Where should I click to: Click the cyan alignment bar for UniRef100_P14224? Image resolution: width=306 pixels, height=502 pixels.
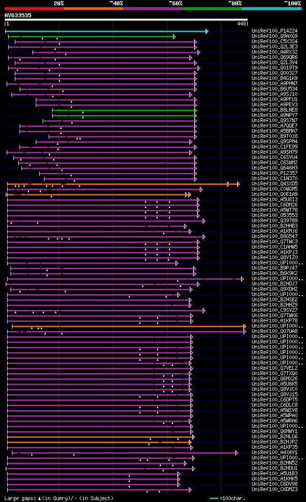pyautogui.click(x=106, y=32)
